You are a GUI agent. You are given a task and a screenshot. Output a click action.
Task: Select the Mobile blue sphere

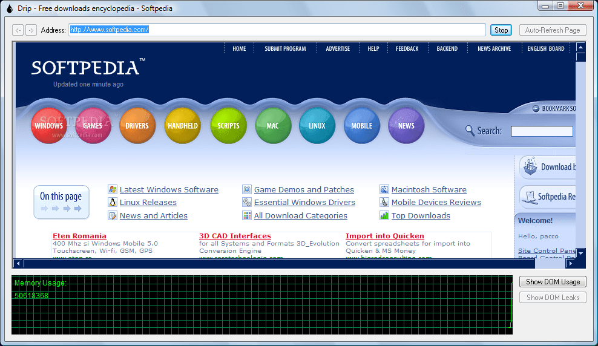tap(361, 126)
